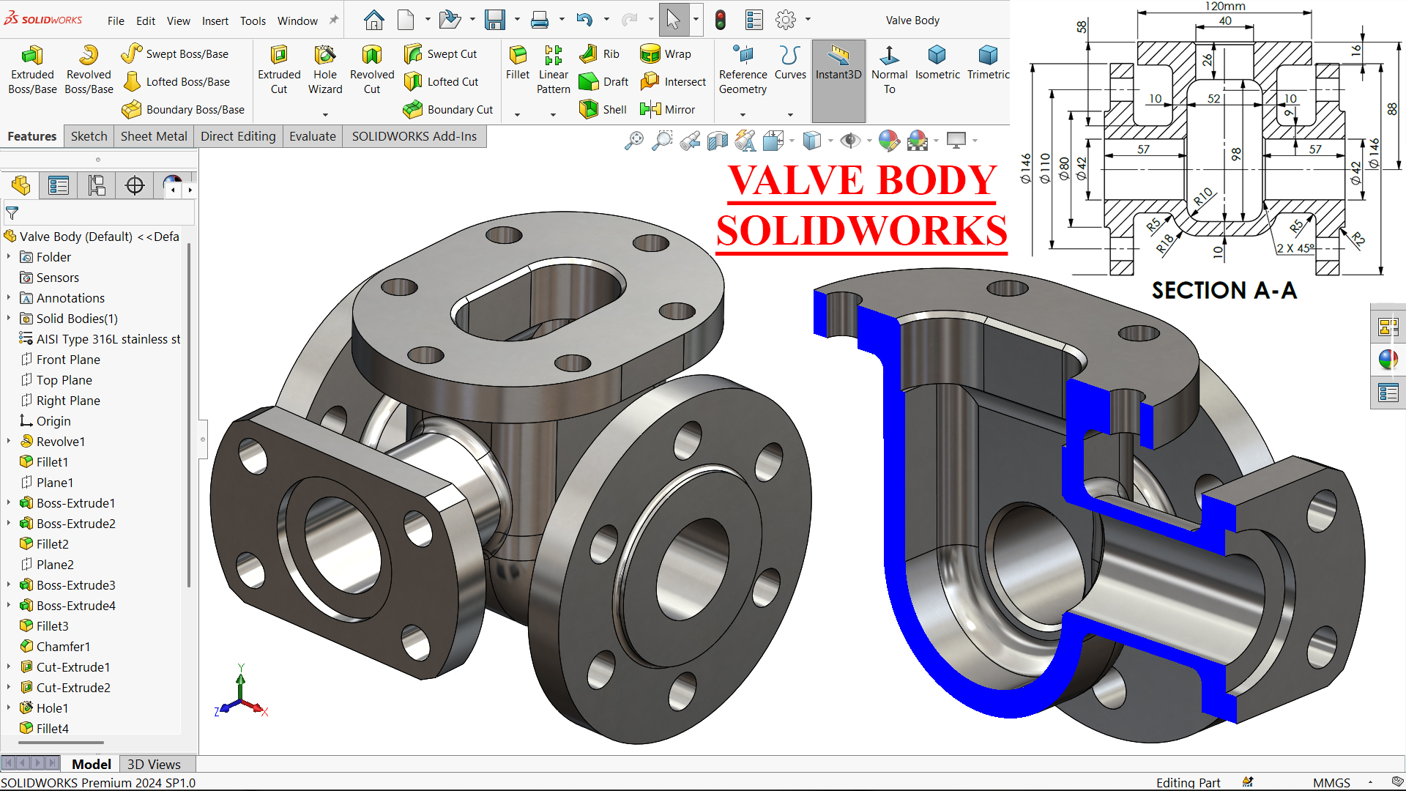Set view to Trimetric
Viewport: 1406px width, 791px height.
[x=988, y=62]
